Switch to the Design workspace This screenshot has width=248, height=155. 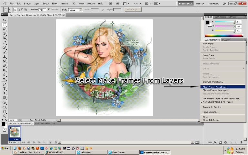tap(200, 3)
